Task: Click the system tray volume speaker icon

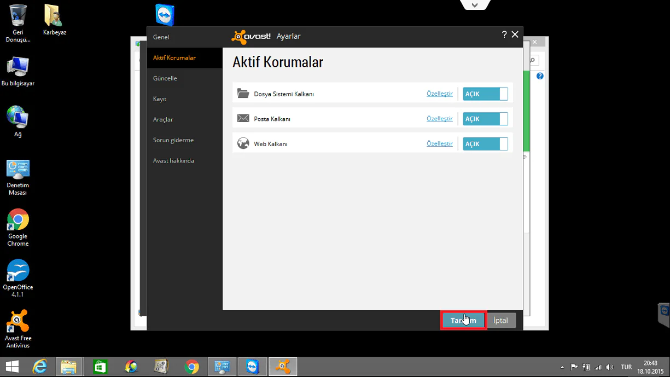Action: pyautogui.click(x=610, y=367)
